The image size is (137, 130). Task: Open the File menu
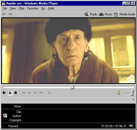tap(5, 8)
